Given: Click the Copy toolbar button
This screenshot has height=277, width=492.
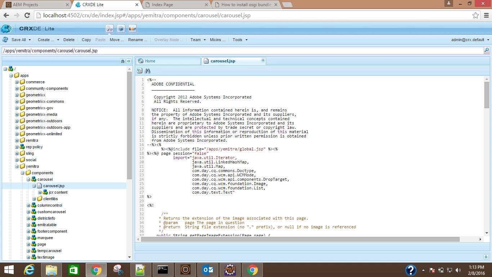Looking at the screenshot, I should 86,40.
